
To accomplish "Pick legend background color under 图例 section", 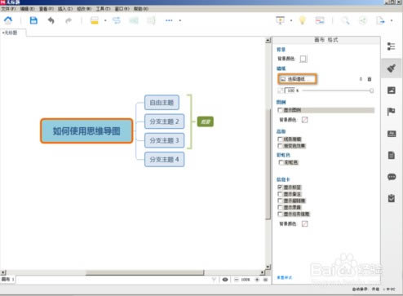I will tap(305, 120).
